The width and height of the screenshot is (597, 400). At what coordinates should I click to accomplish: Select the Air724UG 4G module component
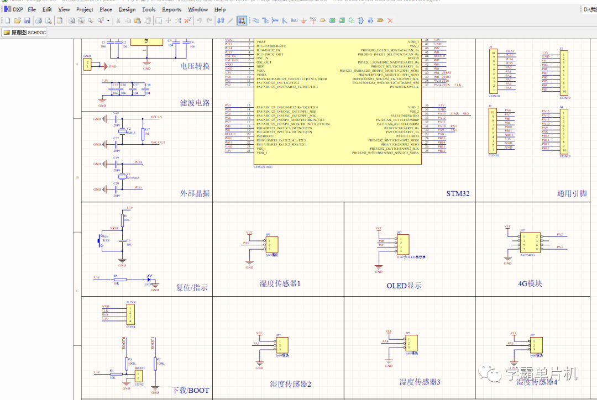tap(530, 243)
